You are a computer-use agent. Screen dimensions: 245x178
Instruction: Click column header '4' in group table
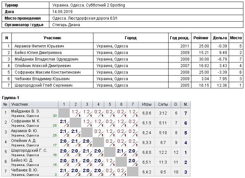tap(98, 104)
